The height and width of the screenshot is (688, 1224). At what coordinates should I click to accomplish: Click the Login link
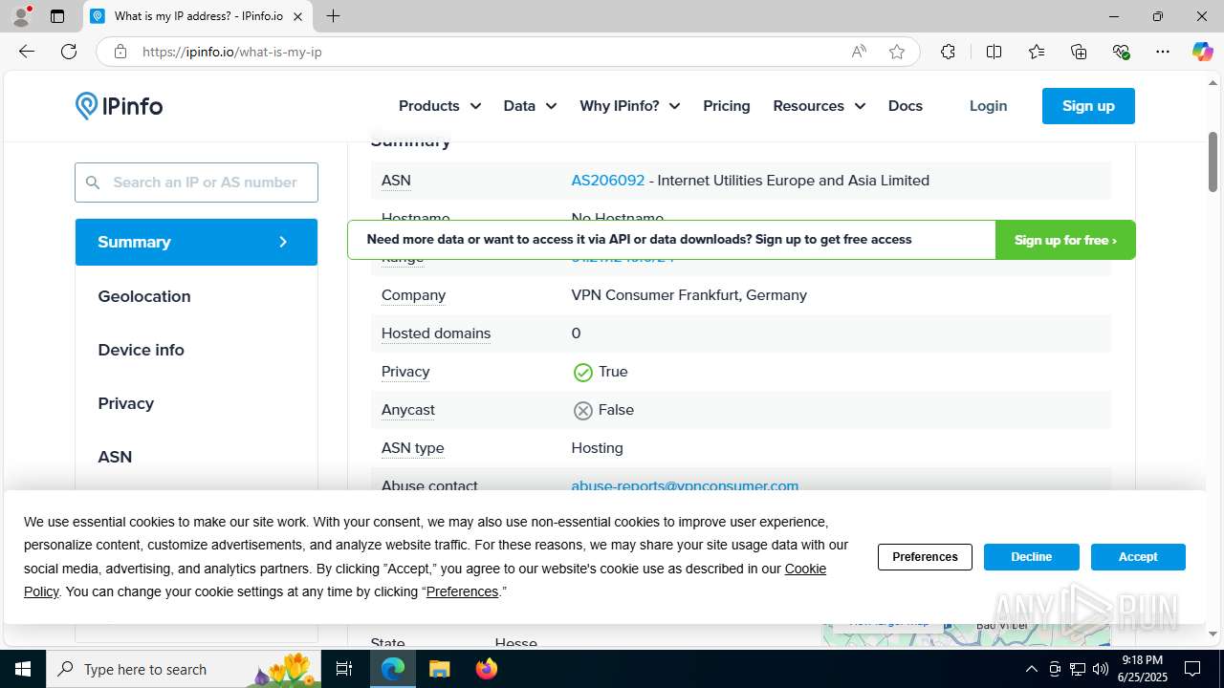tap(988, 106)
